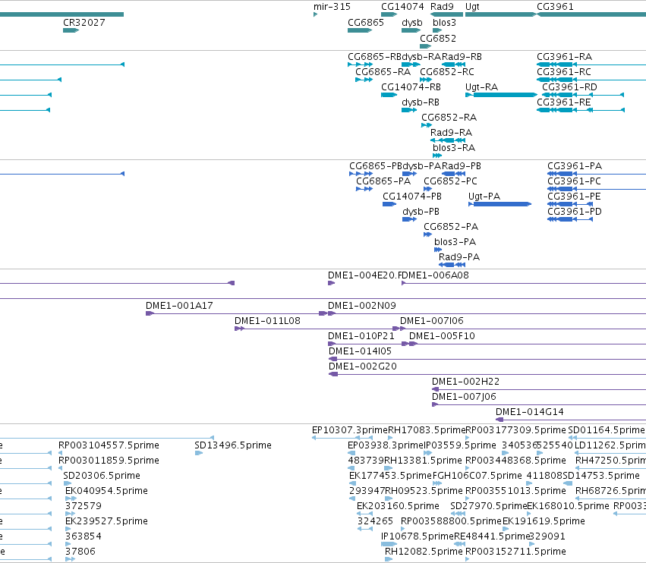Screen dimensions: 646x563
Task: Click transcript CG6852-RC
Action: pos(446,71)
